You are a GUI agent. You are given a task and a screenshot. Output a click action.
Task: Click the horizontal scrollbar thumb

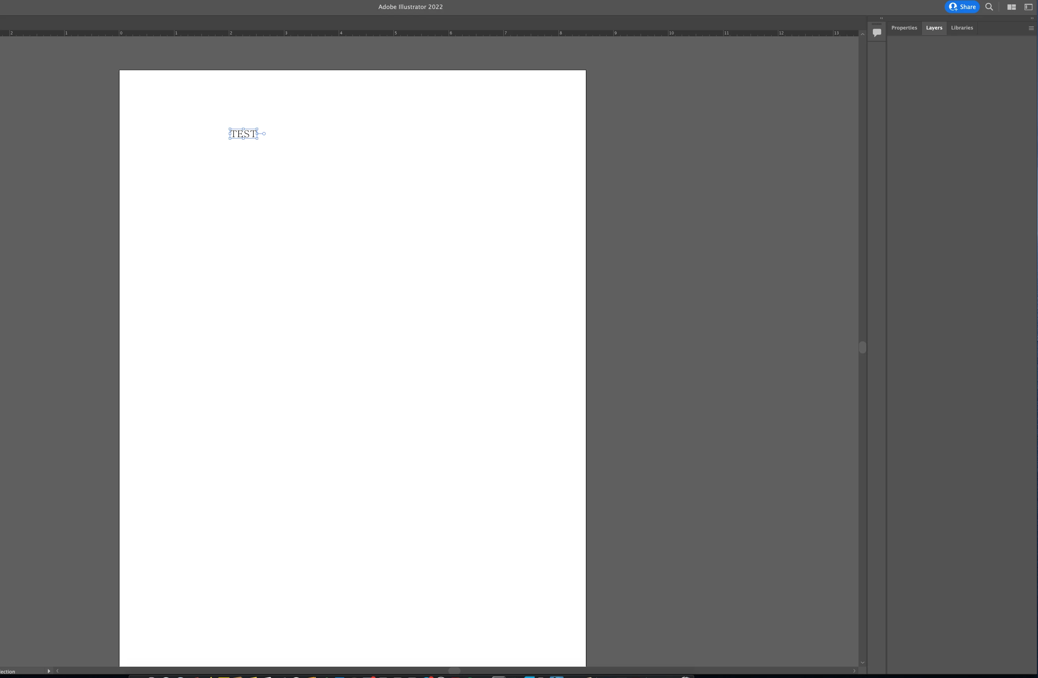454,671
